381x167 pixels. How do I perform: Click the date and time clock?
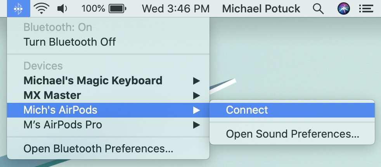175,8
